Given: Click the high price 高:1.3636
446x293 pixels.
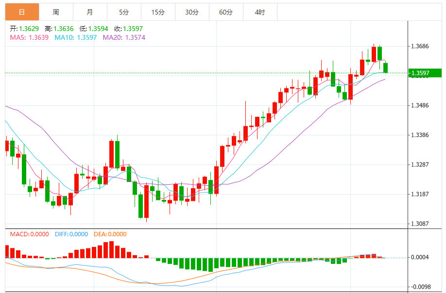Looking at the screenshot, I should [x=59, y=29].
